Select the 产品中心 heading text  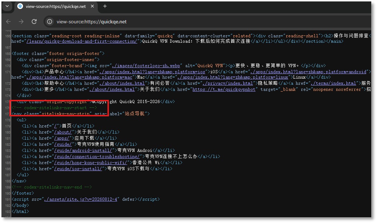coord(54,71)
